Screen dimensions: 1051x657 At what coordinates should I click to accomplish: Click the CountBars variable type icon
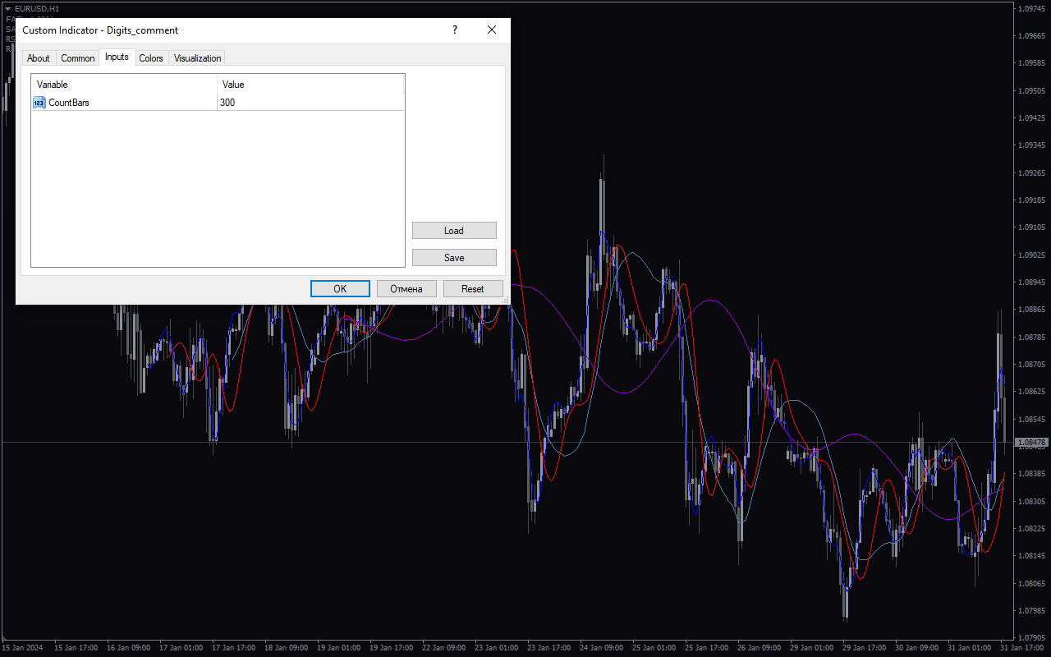click(39, 103)
